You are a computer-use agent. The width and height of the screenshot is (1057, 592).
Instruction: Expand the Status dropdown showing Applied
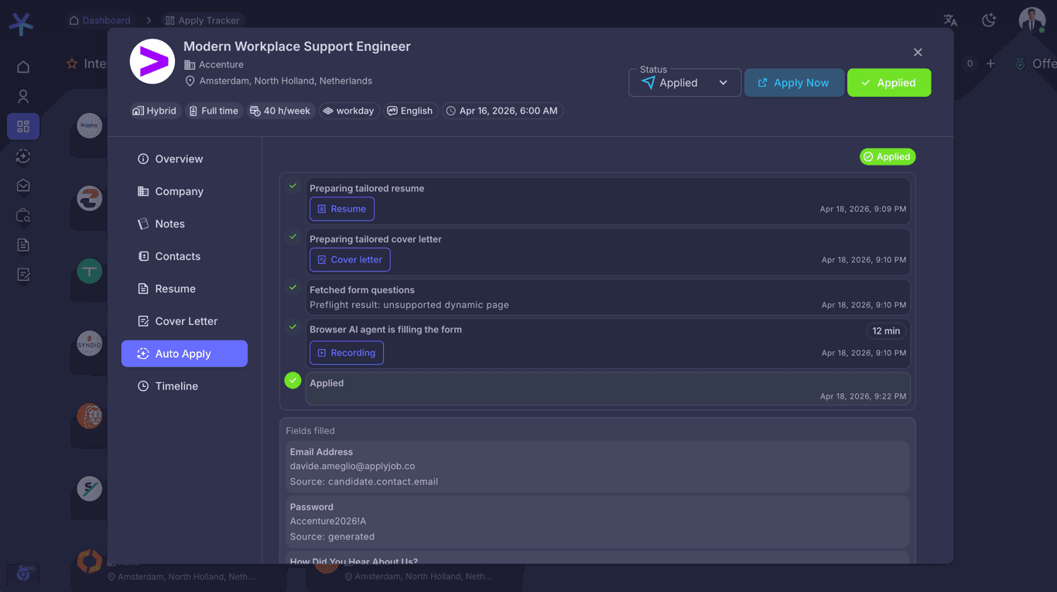pos(685,83)
